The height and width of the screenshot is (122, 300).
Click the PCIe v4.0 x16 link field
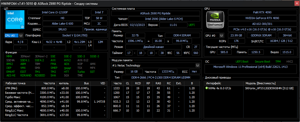point(262,29)
